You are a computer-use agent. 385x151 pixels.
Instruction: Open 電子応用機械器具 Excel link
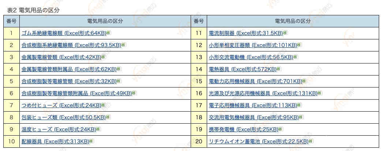(x=253, y=105)
